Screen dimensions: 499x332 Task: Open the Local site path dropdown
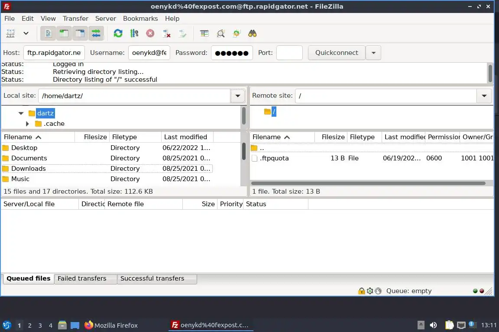click(238, 96)
